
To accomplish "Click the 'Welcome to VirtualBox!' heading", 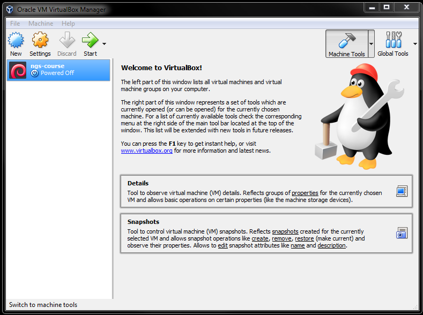I will click(x=161, y=67).
